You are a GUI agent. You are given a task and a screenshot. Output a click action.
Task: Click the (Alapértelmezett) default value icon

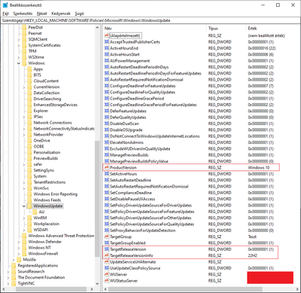[107, 35]
